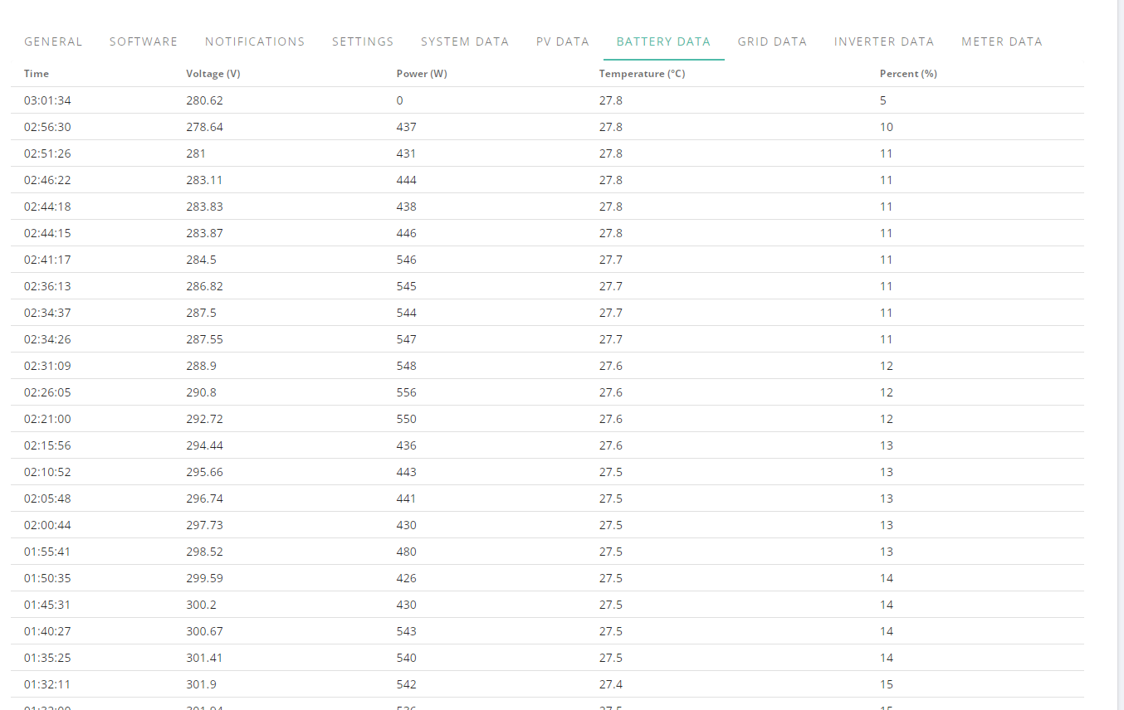This screenshot has width=1124, height=710.
Task: Click the Temperature (°C) column header
Action: point(642,74)
